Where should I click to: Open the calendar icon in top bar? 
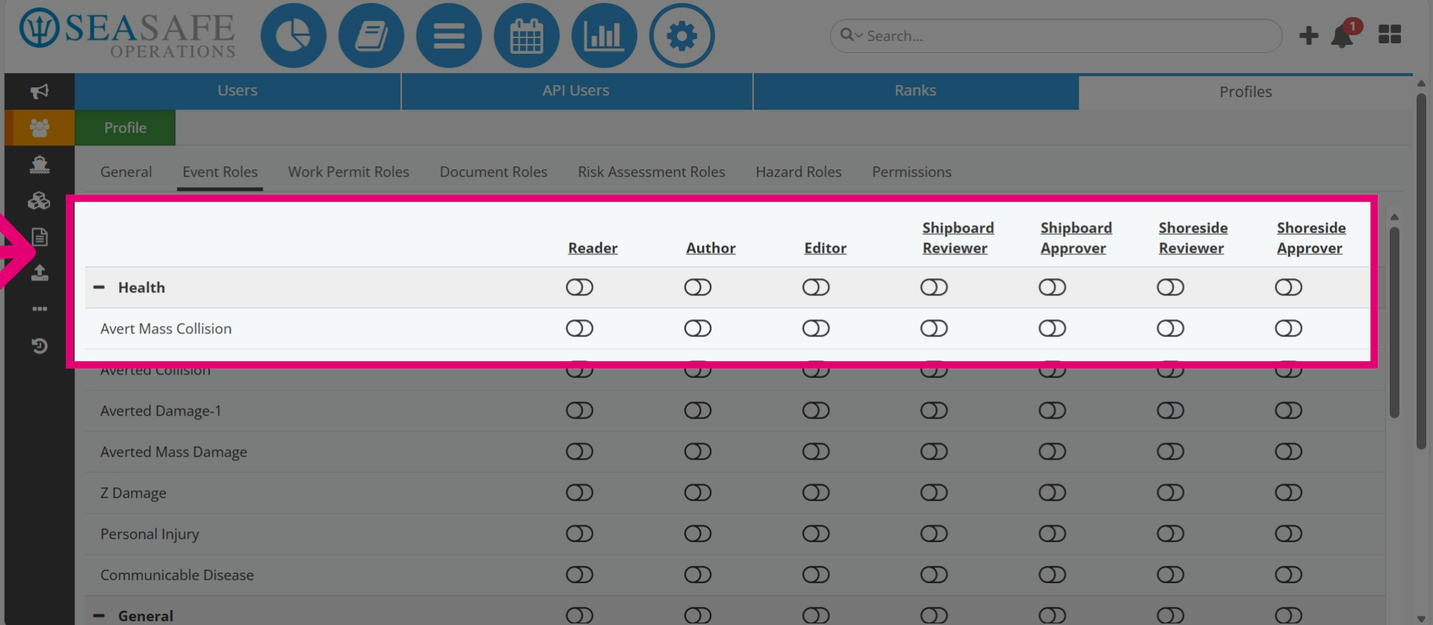point(526,36)
